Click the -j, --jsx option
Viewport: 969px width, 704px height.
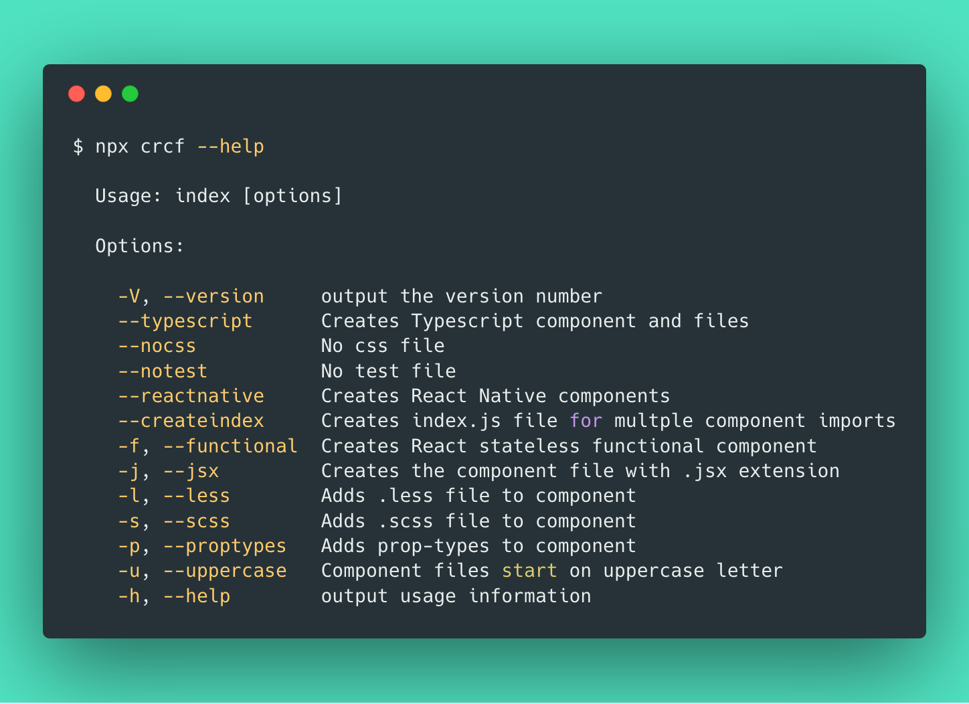(169, 471)
